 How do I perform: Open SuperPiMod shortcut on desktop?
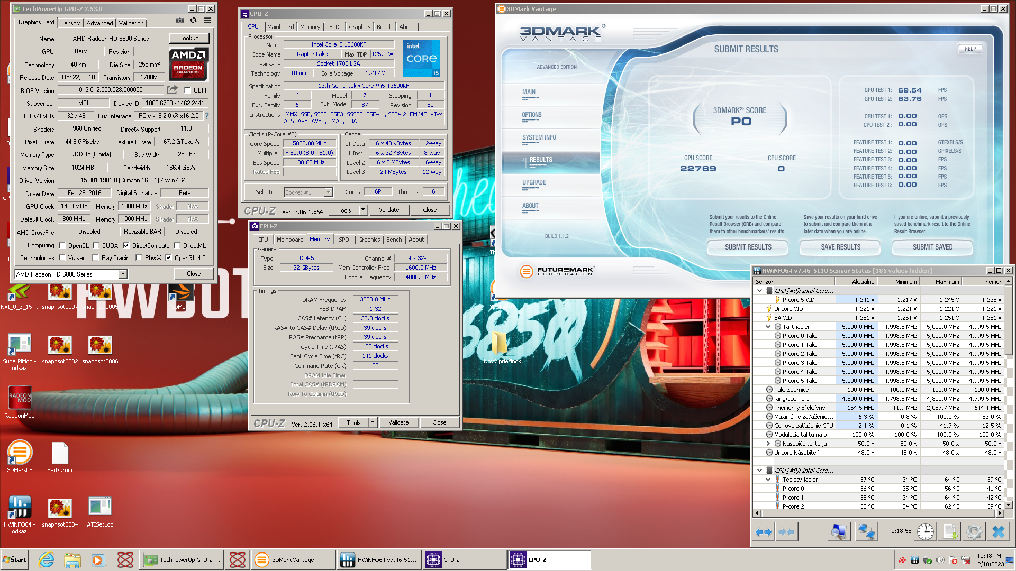[x=20, y=352]
